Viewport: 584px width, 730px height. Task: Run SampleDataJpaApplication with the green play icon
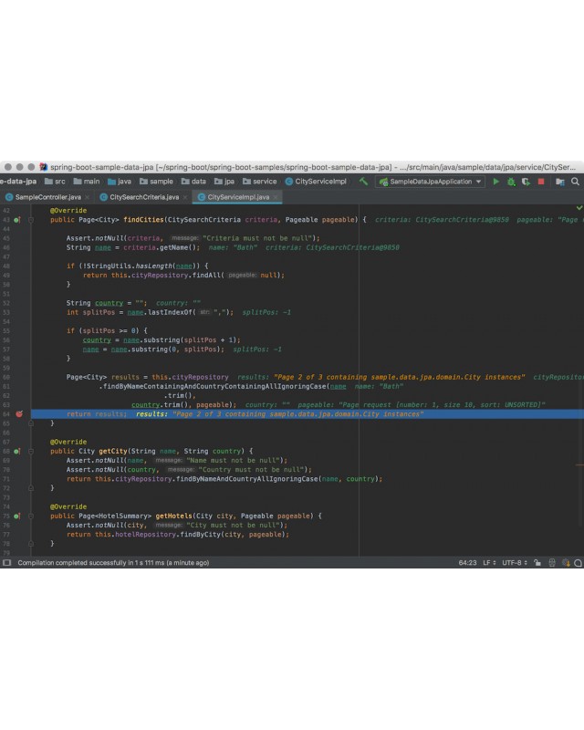coord(496,182)
